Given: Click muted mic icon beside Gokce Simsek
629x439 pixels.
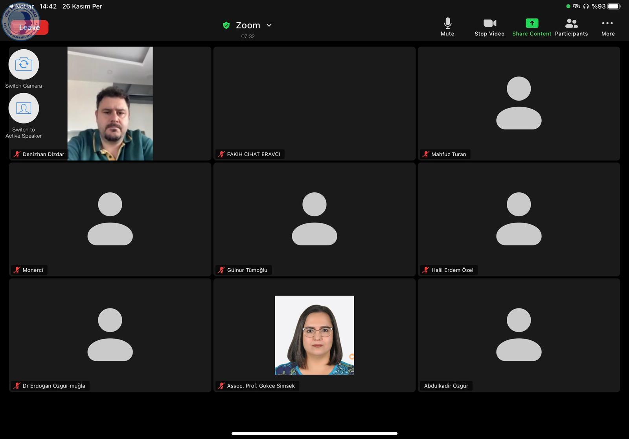Looking at the screenshot, I should point(221,386).
